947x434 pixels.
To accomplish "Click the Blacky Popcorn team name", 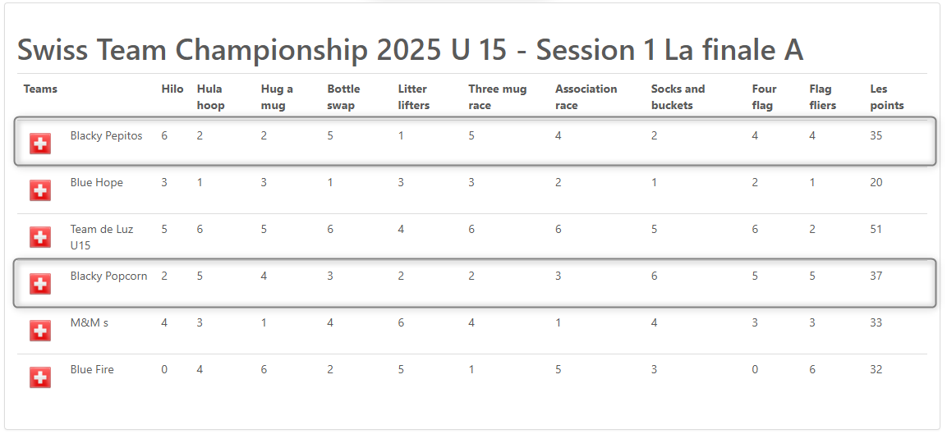I will click(108, 276).
